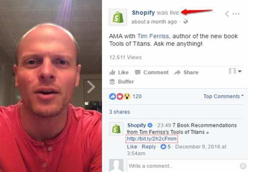Click the red heart reaction icon
Image resolution: width=273 pixels, height=172 pixels.
click(120, 96)
